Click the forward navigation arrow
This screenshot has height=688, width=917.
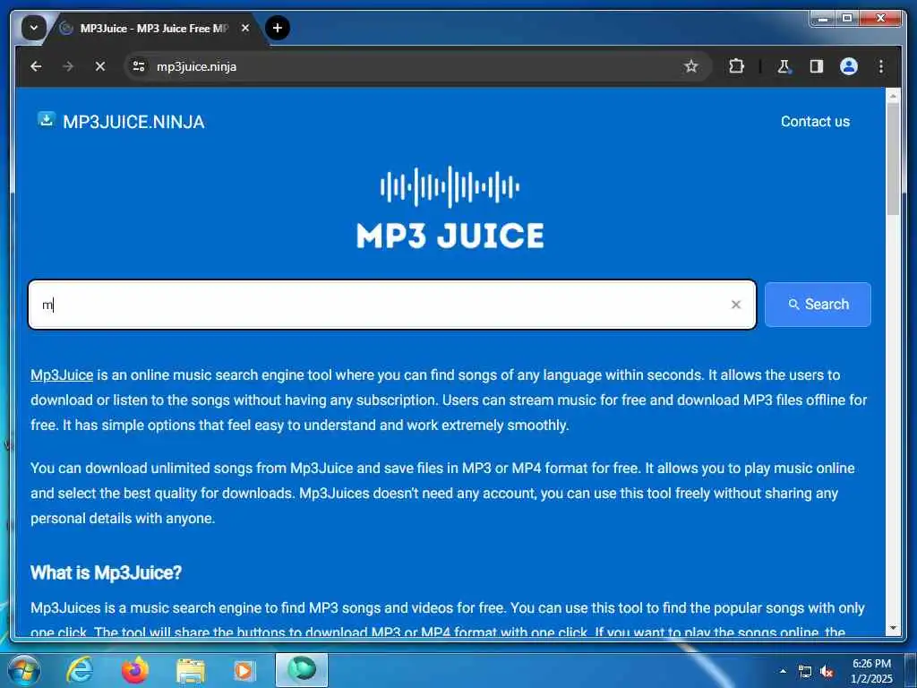[x=68, y=66]
